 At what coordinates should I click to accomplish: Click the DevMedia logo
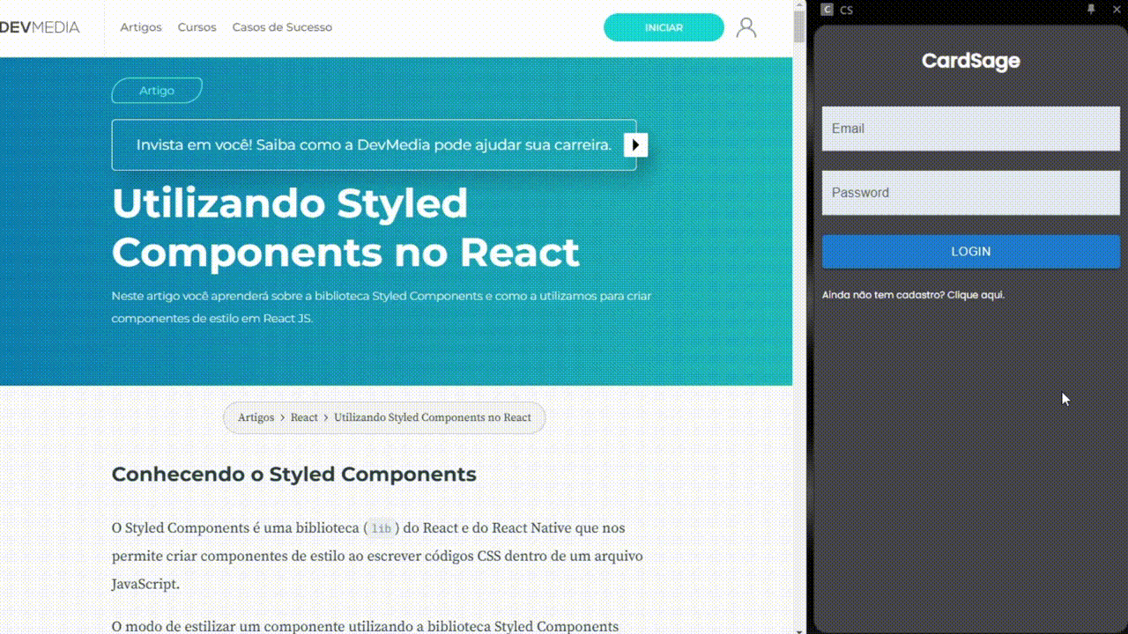[40, 27]
